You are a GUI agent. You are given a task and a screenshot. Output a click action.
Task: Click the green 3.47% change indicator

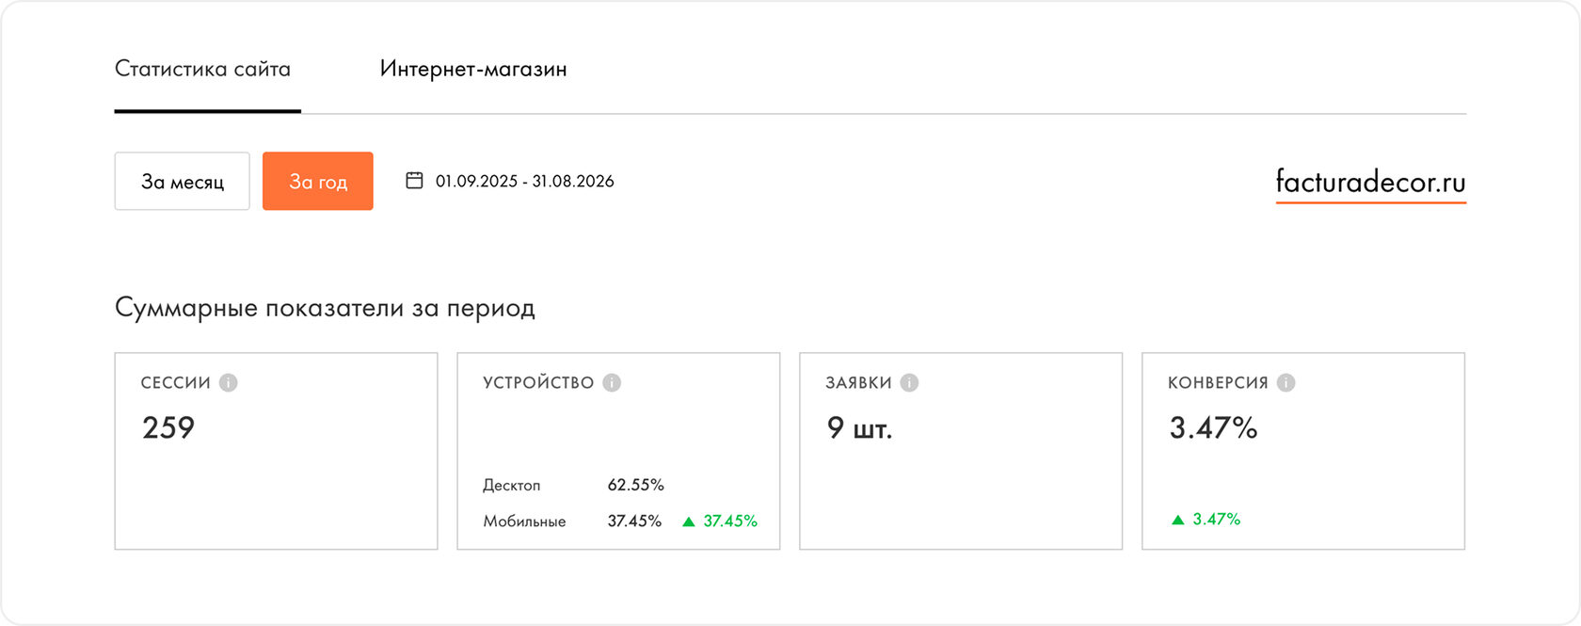tap(1206, 519)
